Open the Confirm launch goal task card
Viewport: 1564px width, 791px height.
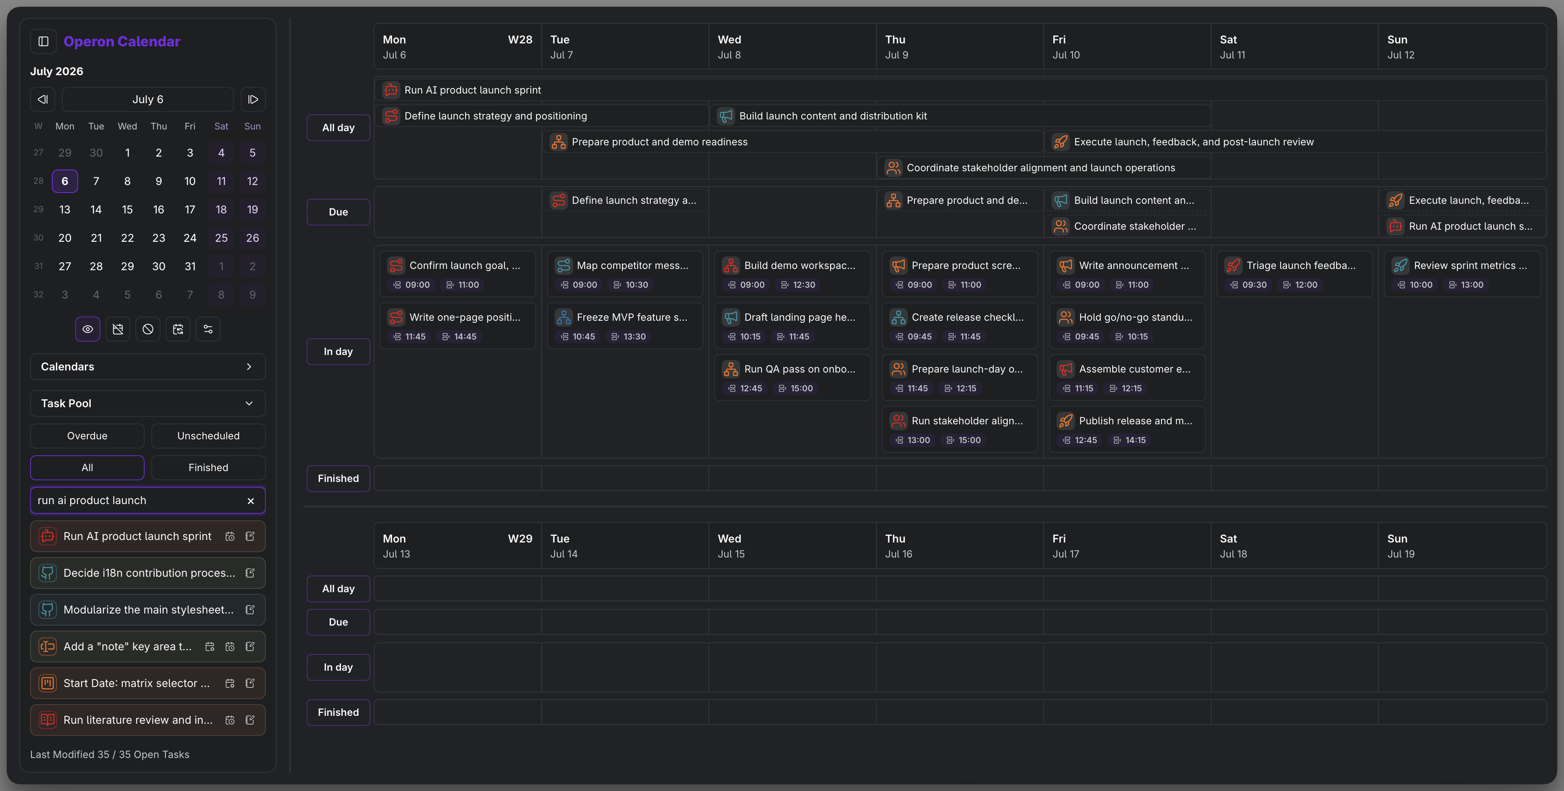point(458,274)
